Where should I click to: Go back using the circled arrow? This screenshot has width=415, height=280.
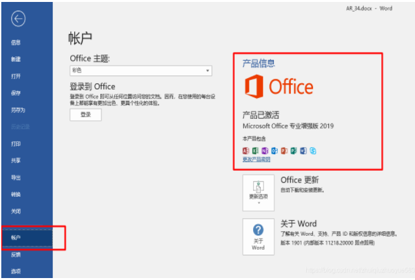[18, 18]
